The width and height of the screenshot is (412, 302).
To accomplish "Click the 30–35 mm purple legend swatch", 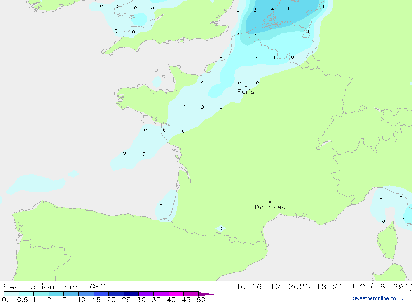I will (x=146, y=294).
